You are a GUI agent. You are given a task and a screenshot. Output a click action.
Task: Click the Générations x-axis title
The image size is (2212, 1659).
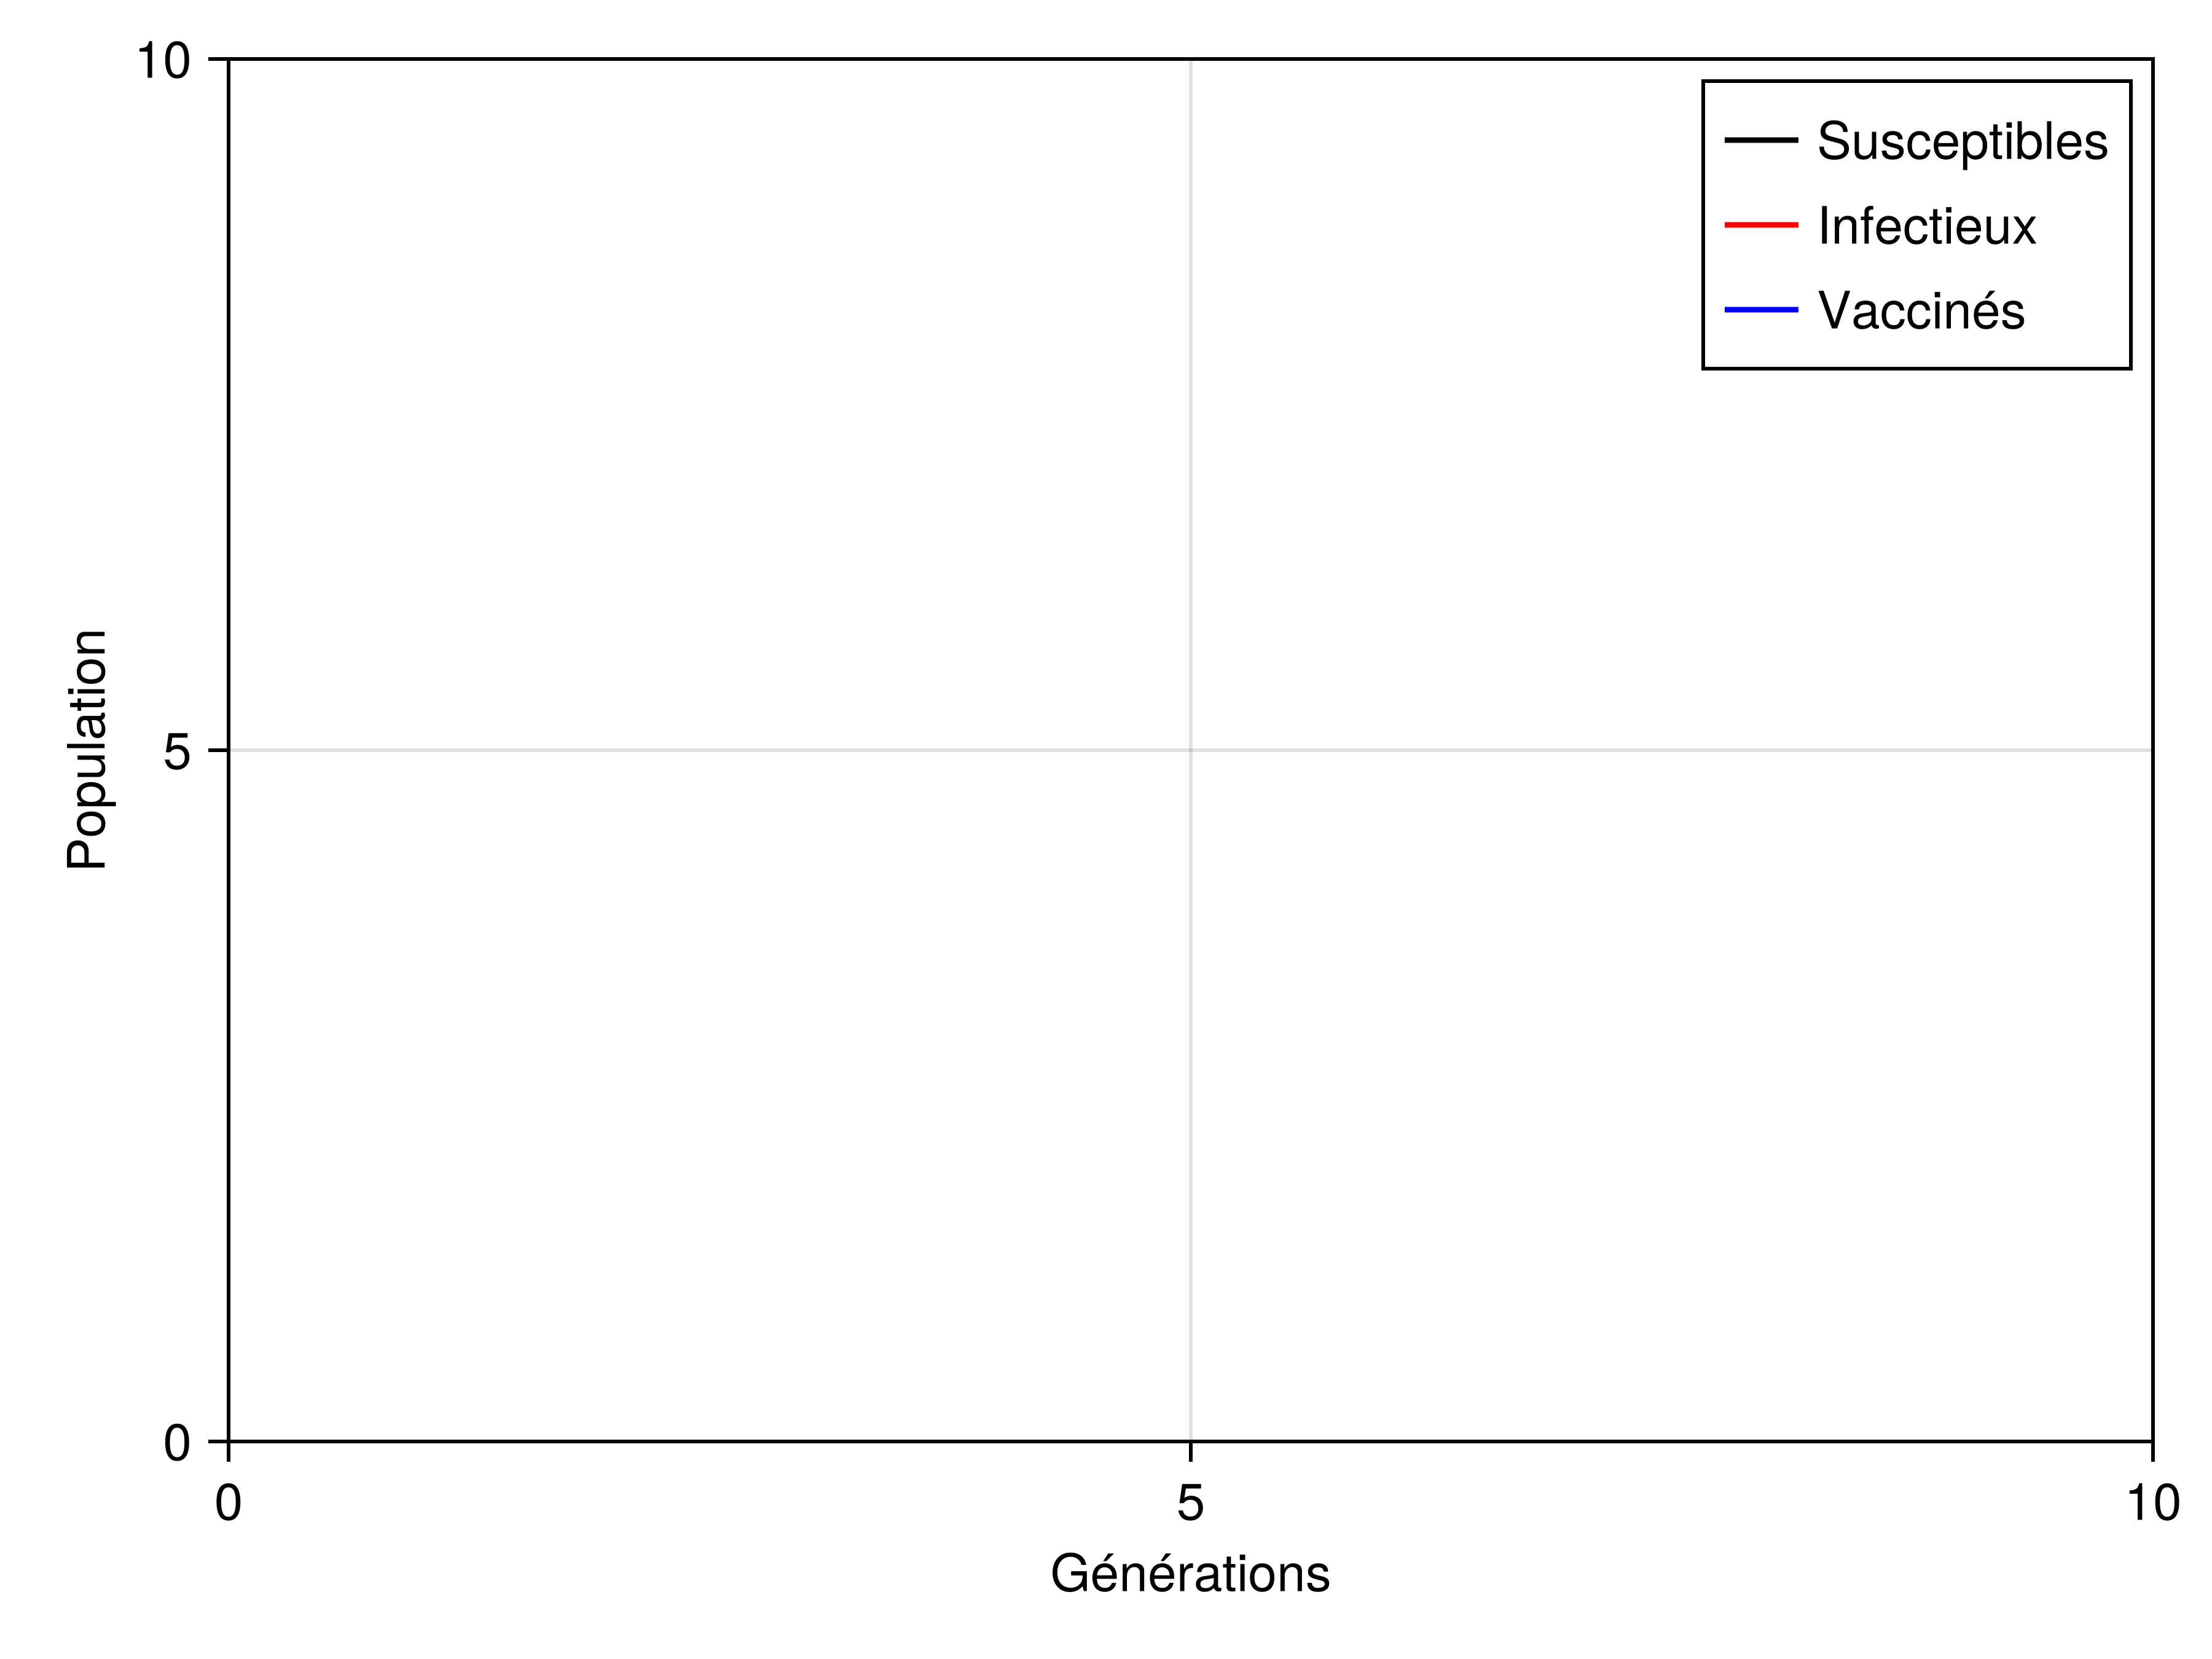1190,1575
